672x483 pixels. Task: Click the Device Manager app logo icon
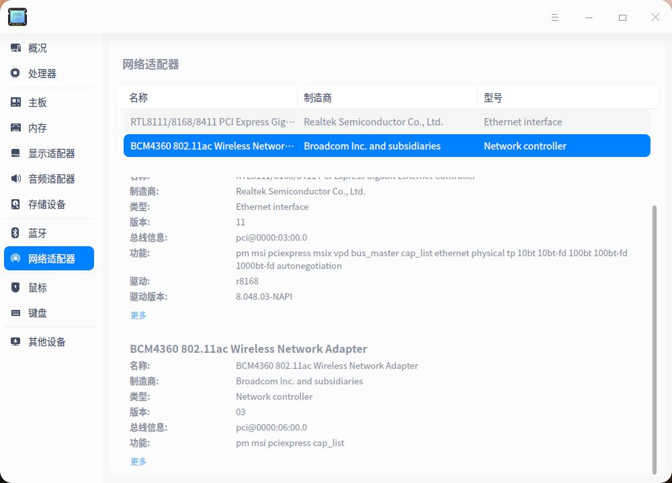(x=17, y=17)
